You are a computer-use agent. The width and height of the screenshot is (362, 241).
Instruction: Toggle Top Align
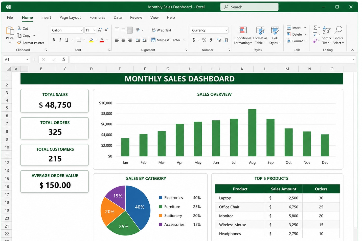point(117,30)
